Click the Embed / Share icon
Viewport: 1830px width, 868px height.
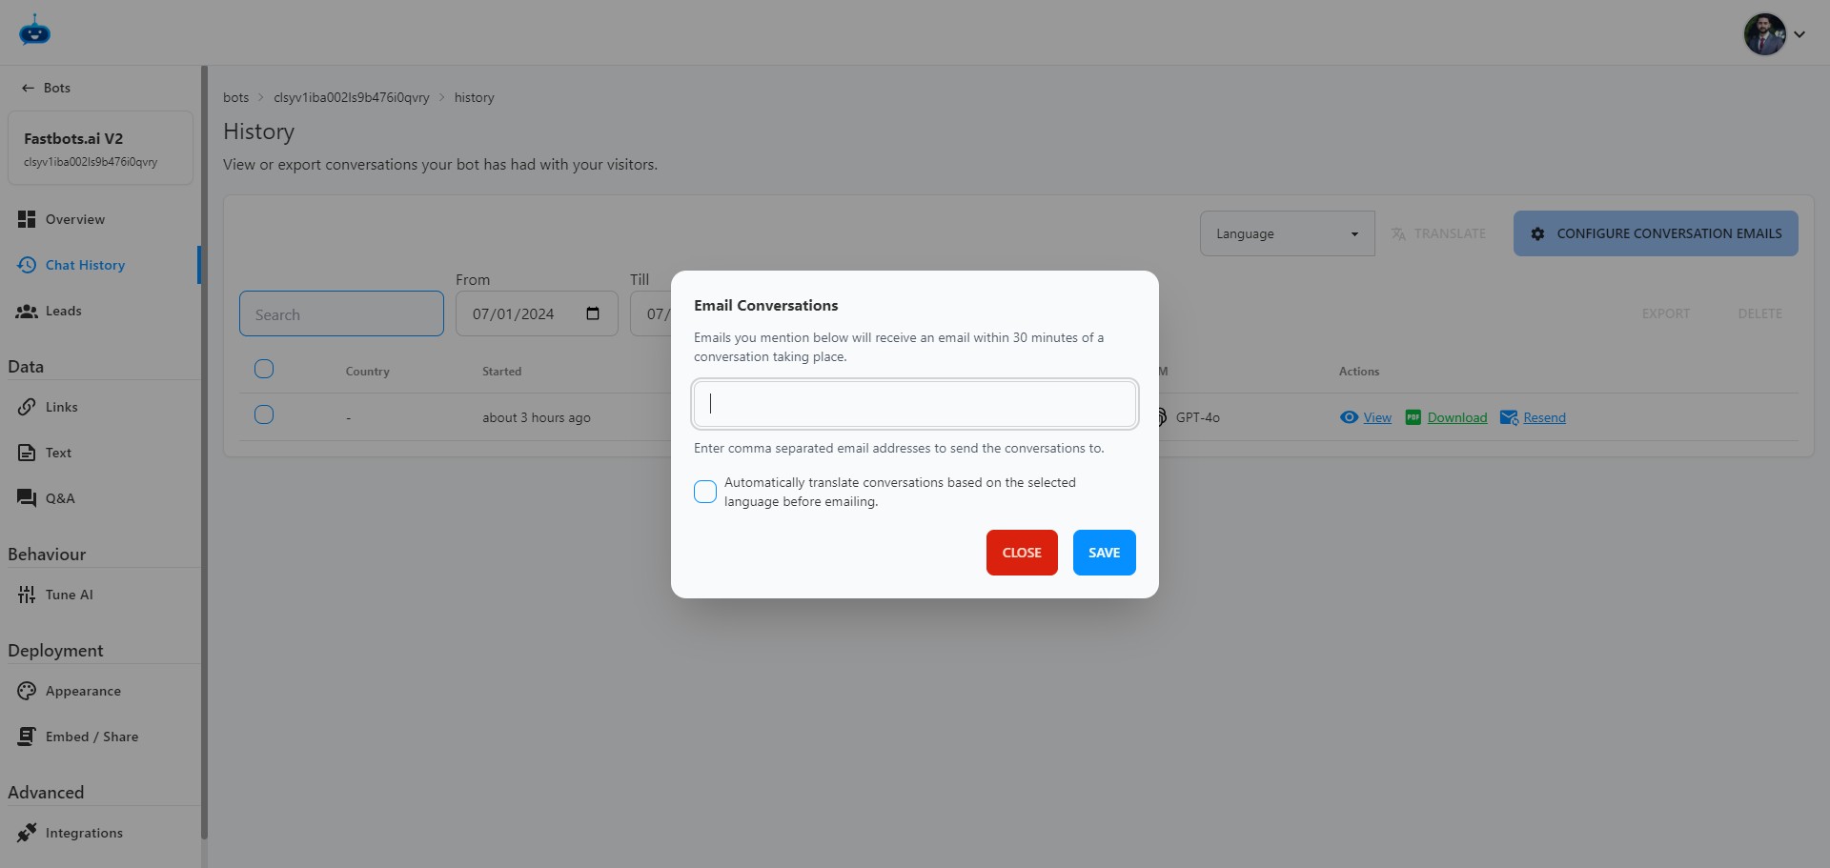(27, 737)
